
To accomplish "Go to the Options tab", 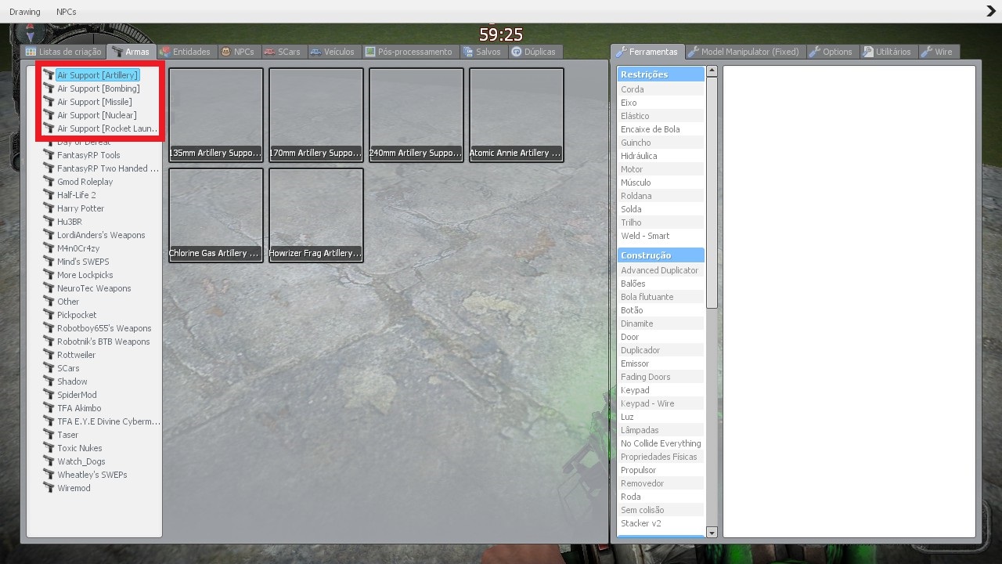I will pyautogui.click(x=831, y=52).
